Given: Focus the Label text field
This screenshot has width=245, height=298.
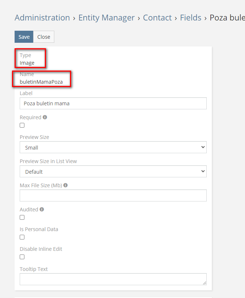Looking at the screenshot, I should pyautogui.click(x=113, y=103).
